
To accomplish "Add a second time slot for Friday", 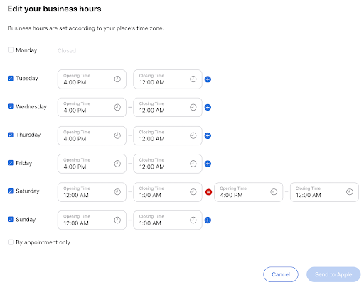I will point(208,164).
